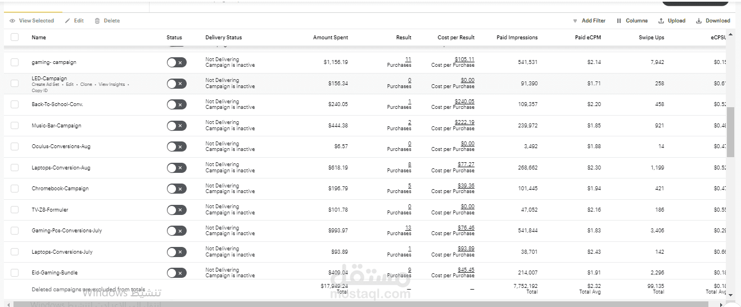The height and width of the screenshot is (307, 741).
Task: Open the Eid-Gaming-Bundle campaign name
Action: coord(55,273)
